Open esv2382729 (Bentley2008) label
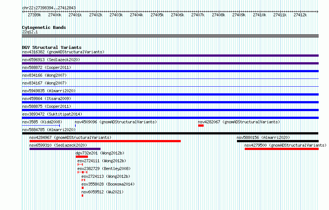329x210 pixels. (x=104, y=169)
